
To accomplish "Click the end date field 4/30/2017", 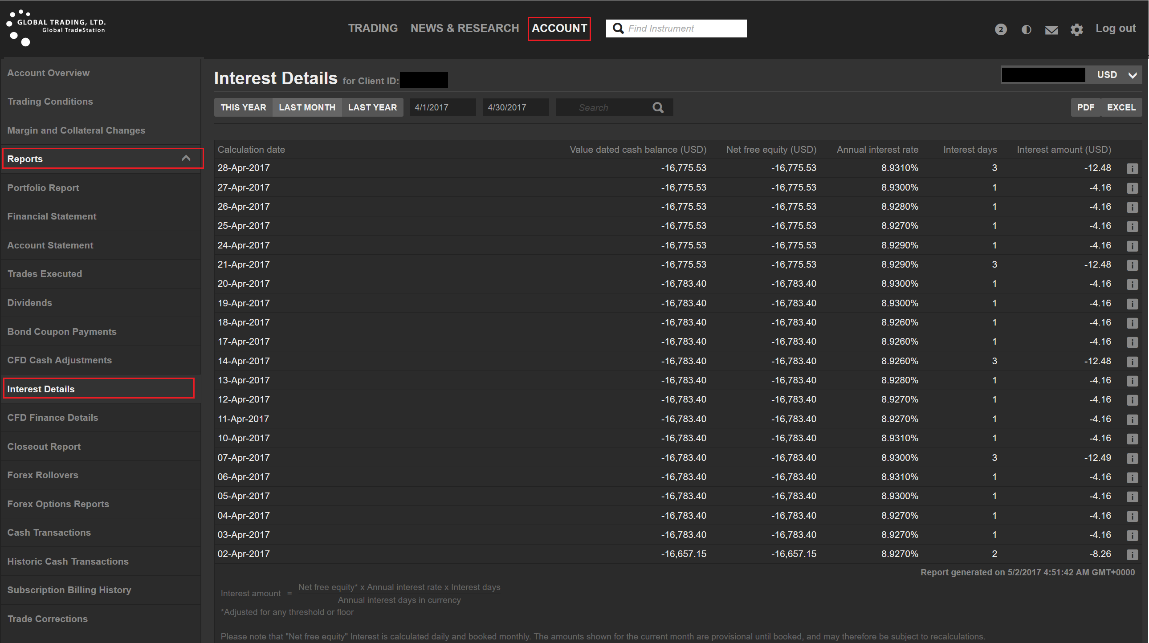I will click(x=516, y=107).
